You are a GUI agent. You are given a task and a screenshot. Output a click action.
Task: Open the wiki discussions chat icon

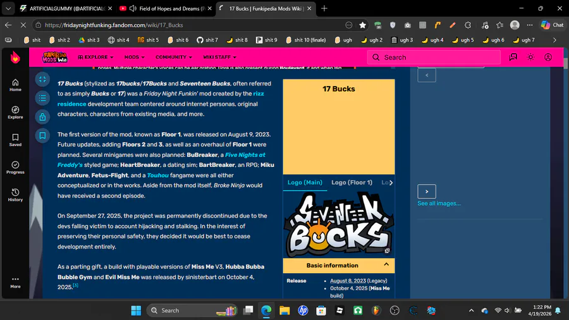coord(513,58)
